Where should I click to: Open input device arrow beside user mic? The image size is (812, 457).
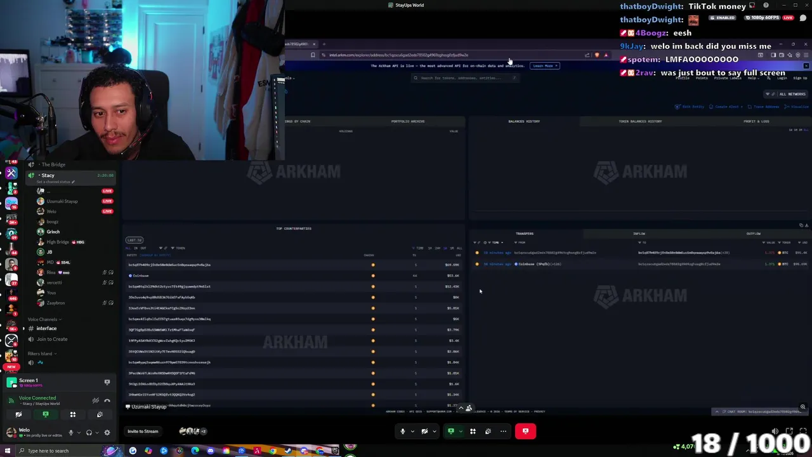79,433
